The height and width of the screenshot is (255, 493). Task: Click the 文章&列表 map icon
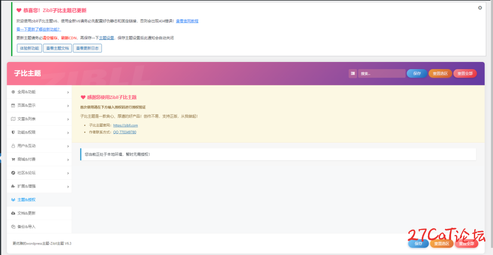13,119
